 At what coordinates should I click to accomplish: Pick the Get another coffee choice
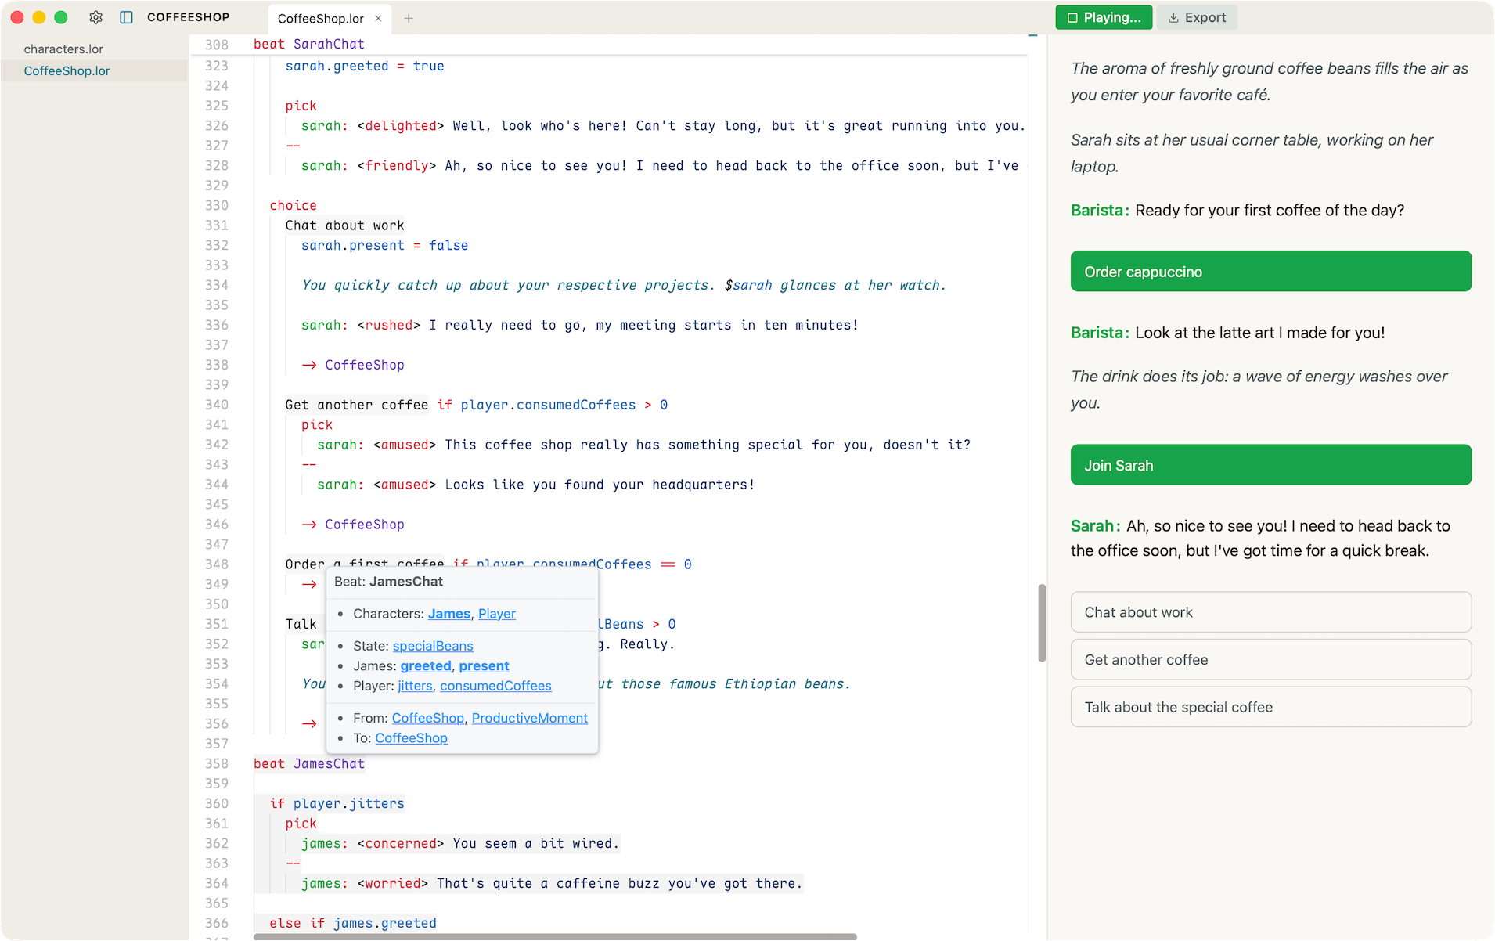tap(1270, 660)
